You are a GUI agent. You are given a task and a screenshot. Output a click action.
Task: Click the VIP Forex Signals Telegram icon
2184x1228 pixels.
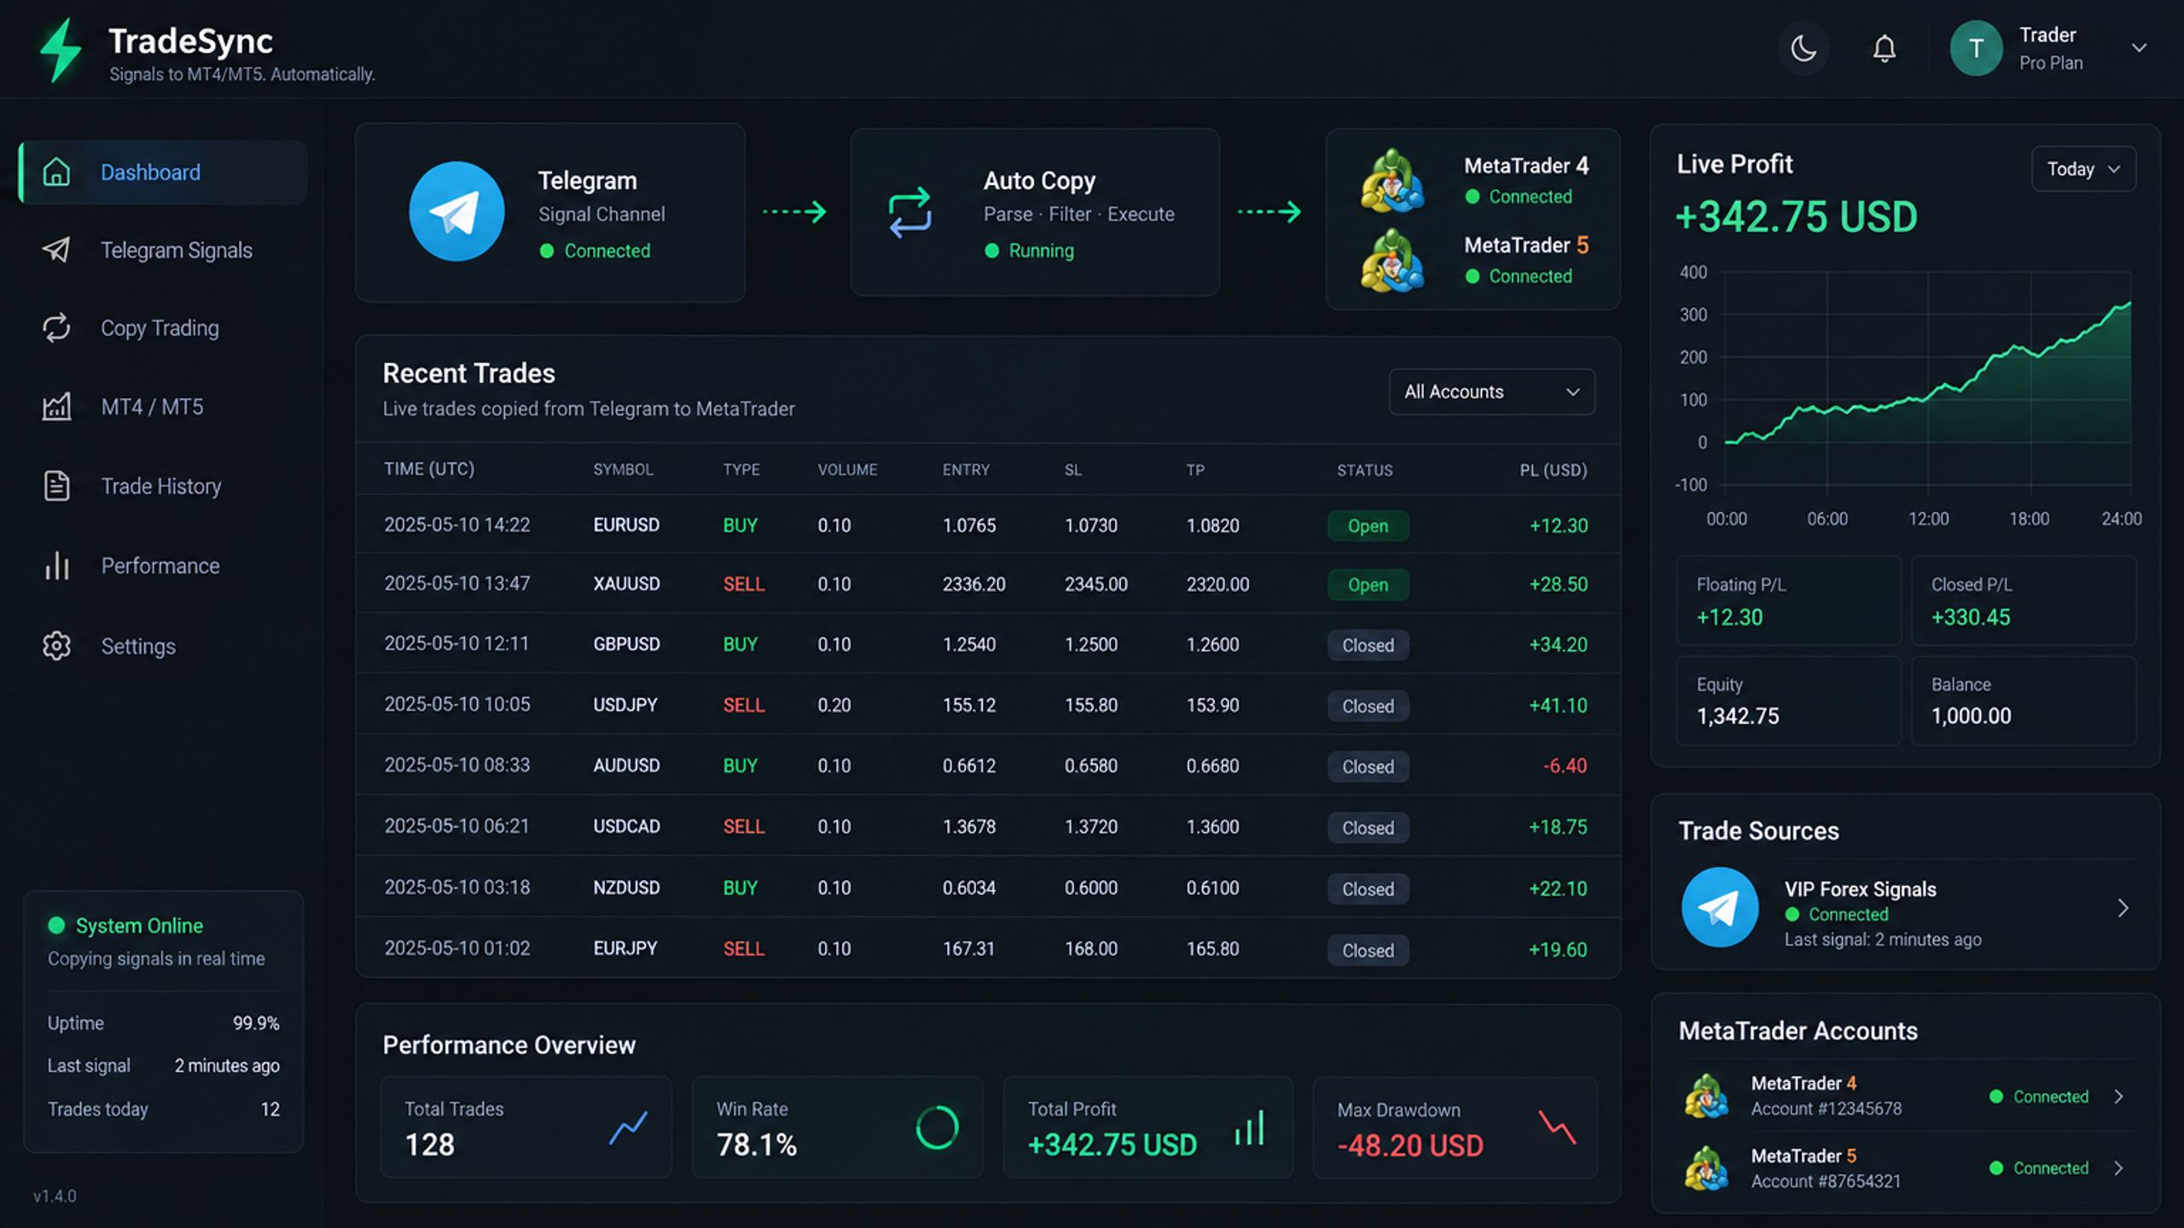pos(1719,907)
